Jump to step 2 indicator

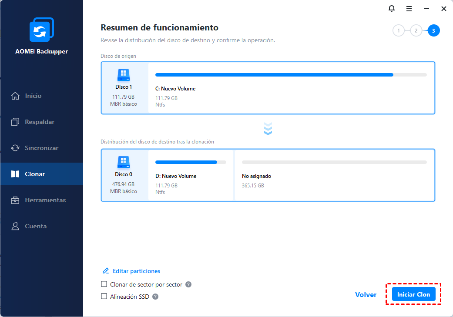coord(416,30)
